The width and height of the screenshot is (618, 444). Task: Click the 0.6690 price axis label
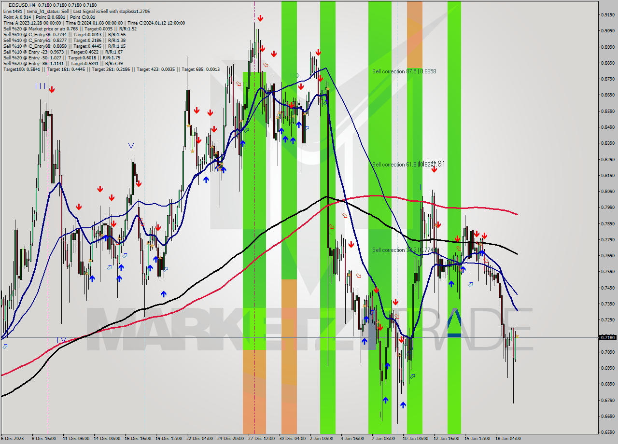(x=607, y=416)
